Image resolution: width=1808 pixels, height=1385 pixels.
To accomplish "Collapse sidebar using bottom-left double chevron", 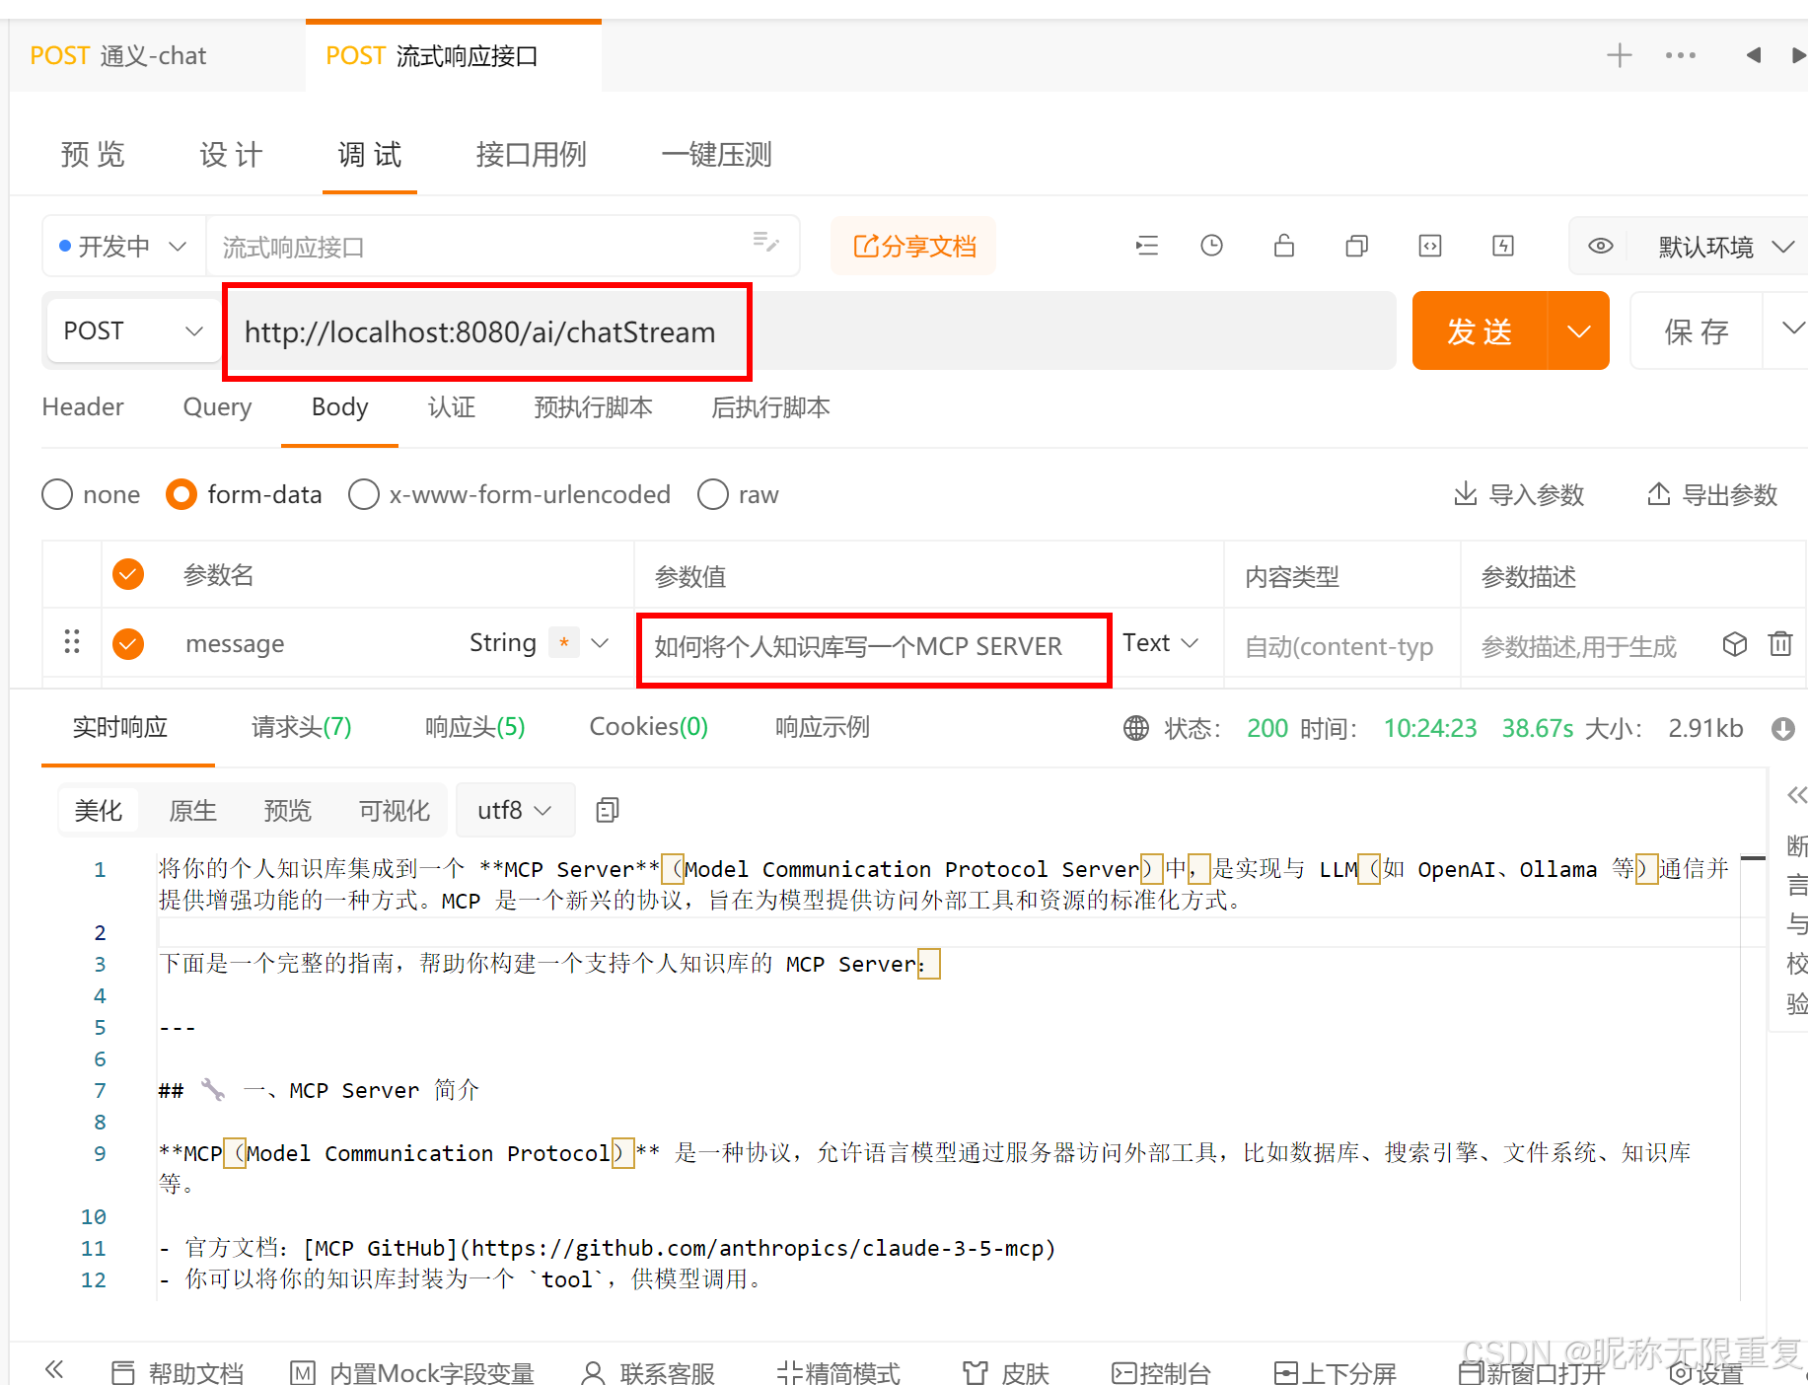I will 54,1369.
